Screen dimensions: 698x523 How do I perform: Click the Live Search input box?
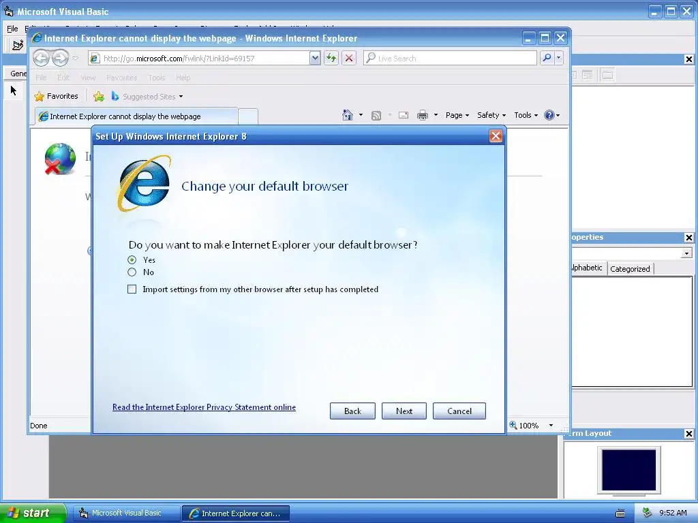coord(451,59)
